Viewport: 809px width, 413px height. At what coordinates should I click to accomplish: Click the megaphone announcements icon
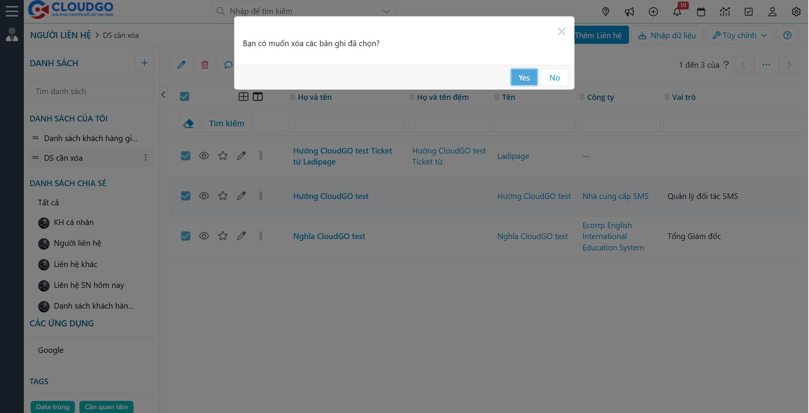[x=629, y=12]
